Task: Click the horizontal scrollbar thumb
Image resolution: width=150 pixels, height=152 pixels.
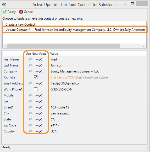Action: (63, 46)
